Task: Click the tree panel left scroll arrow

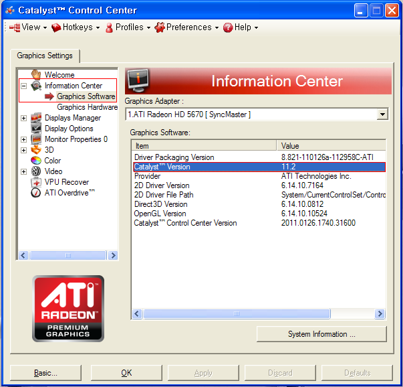Action: [23, 255]
